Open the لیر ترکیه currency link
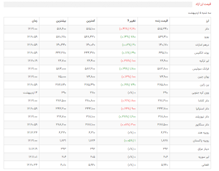Viewport: 219px width, 171px height. click(203, 61)
